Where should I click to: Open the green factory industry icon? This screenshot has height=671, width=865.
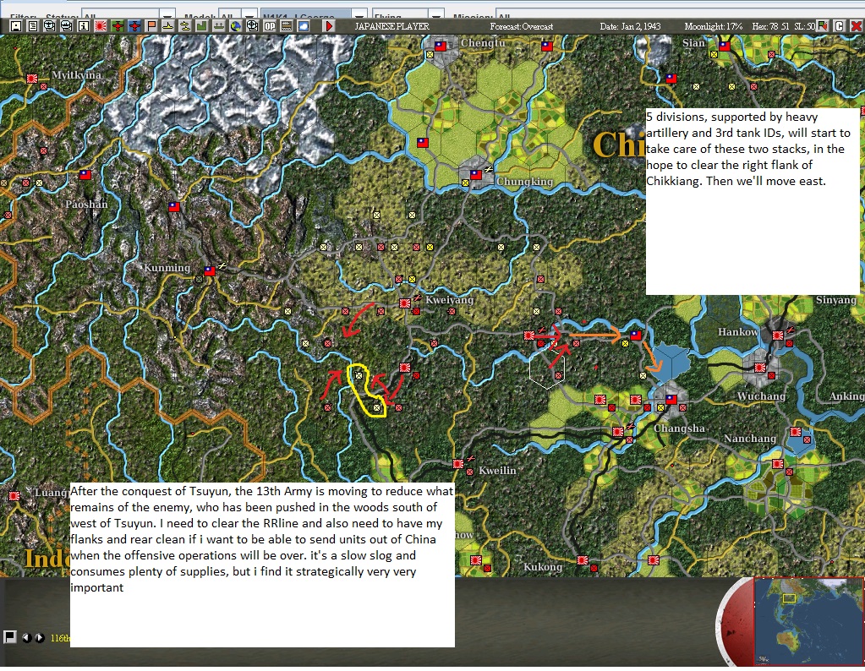202,26
